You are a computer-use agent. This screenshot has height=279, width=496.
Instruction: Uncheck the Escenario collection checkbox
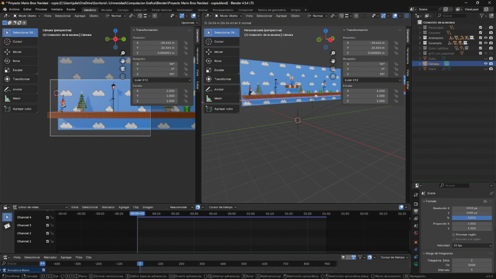(480, 43)
